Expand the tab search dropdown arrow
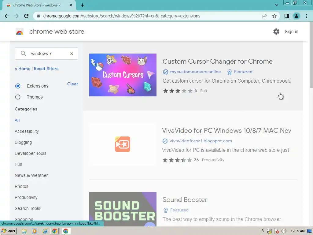 pyautogui.click(x=276, y=5)
